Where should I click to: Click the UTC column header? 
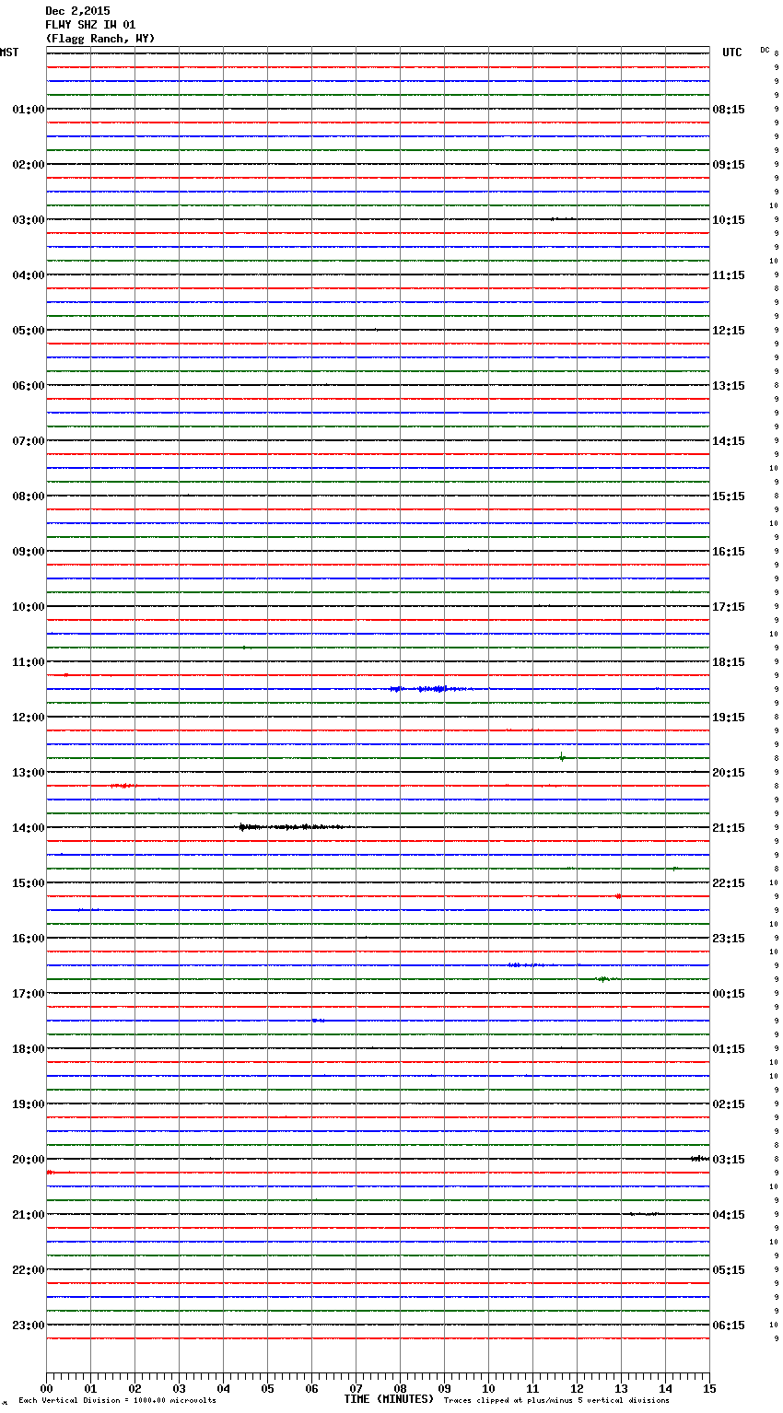(732, 53)
